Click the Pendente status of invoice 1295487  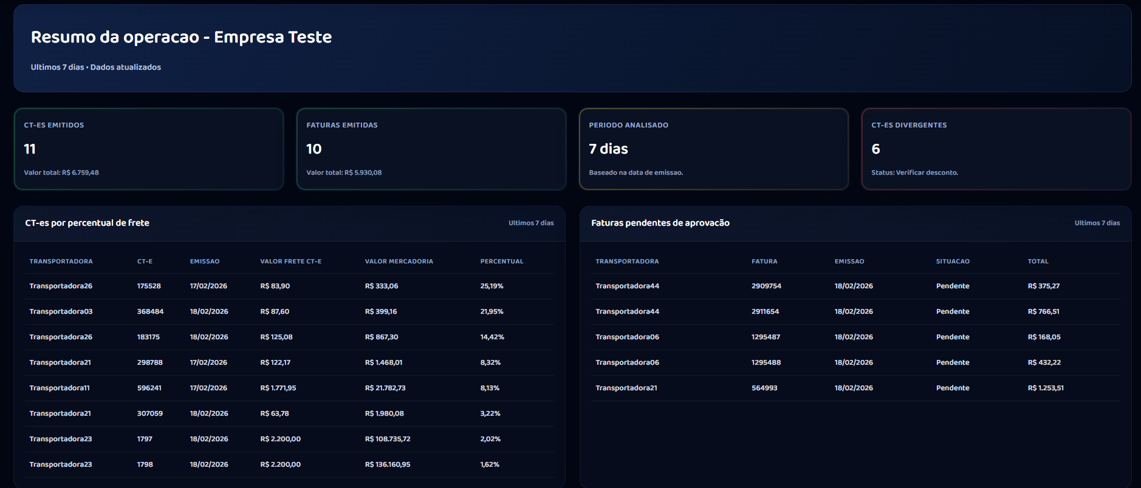coord(952,337)
